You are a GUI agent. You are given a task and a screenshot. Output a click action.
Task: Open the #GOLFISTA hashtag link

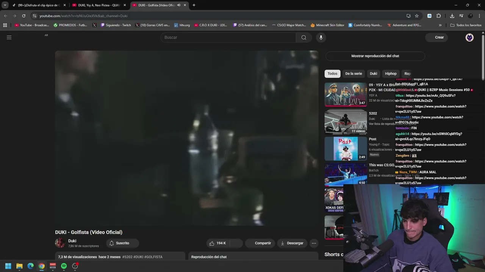(153, 257)
